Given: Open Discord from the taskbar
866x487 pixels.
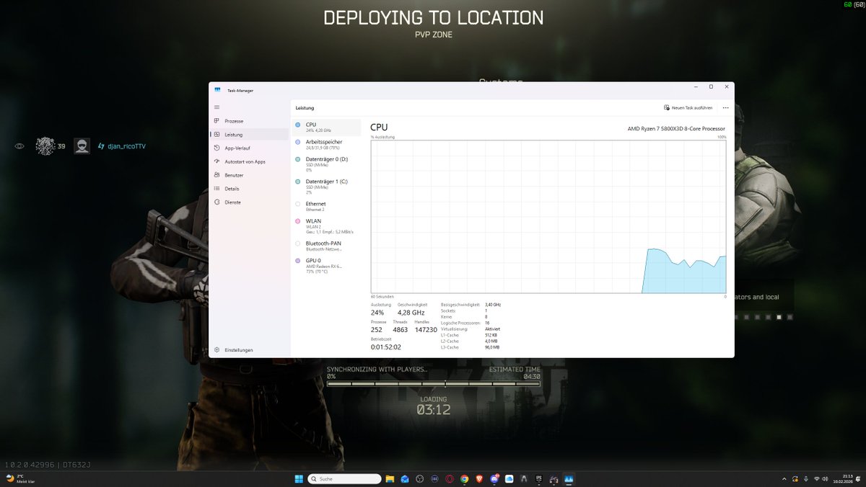Looking at the screenshot, I should 494,478.
